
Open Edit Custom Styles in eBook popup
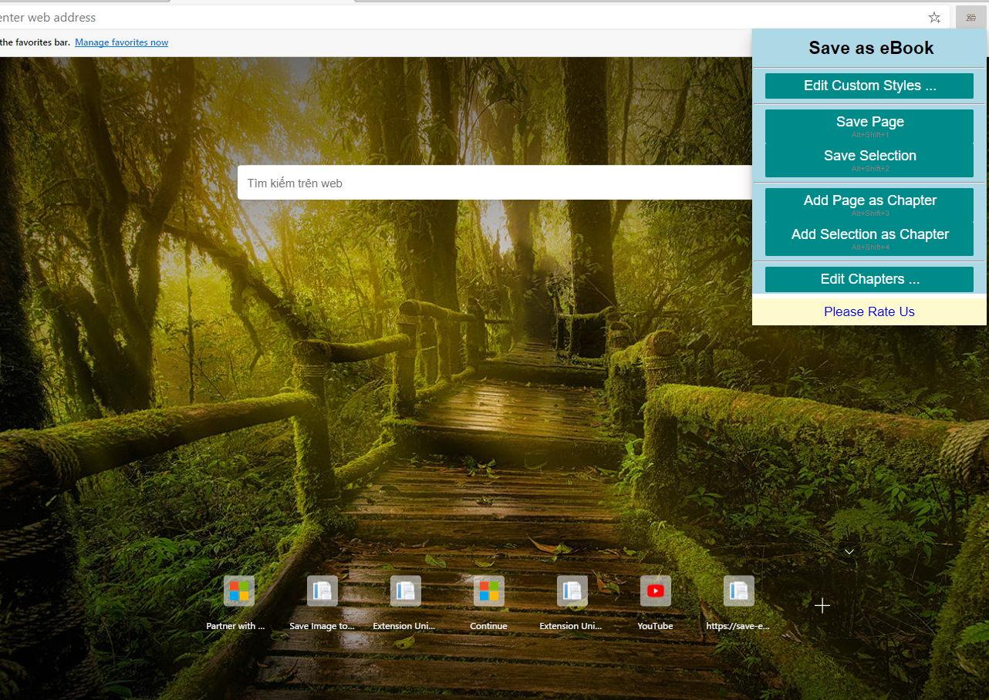coord(869,86)
